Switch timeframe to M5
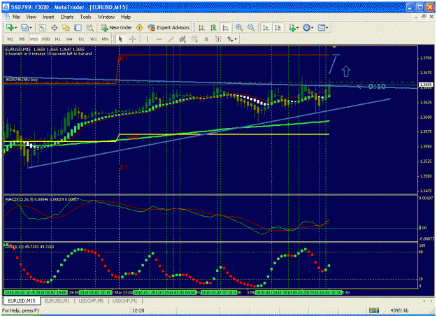Image resolution: width=437 pixels, height=316 pixels. (22, 39)
